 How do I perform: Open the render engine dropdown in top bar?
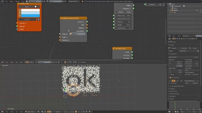click(74, 1)
